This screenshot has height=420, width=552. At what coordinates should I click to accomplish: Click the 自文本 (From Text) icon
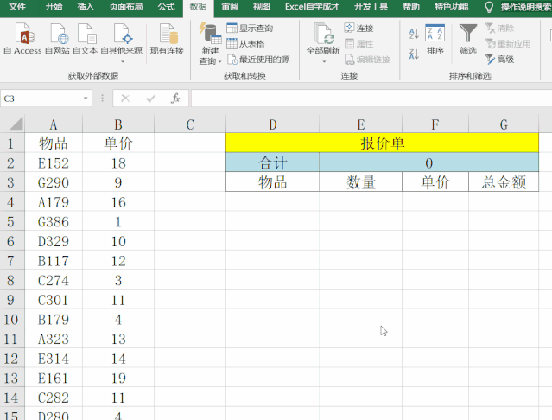click(86, 39)
